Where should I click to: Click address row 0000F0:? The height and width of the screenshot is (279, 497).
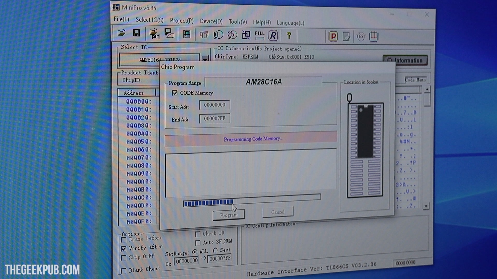[139, 222]
